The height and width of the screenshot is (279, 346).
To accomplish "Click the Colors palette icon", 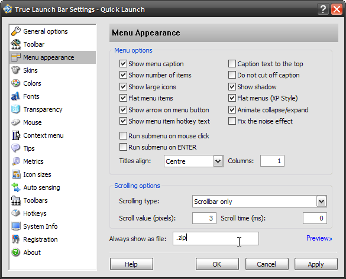I will 15,83.
